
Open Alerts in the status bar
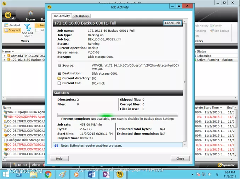click(36, 165)
